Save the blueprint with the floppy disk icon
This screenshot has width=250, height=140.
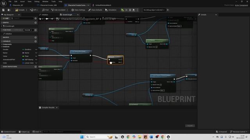[4, 10]
